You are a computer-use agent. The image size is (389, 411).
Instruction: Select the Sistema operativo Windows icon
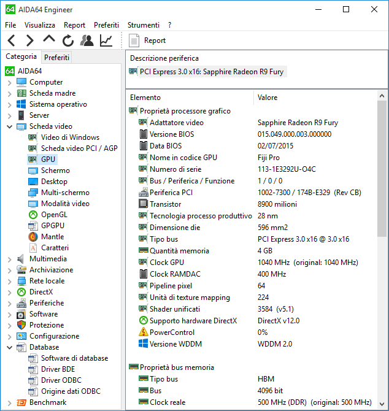[x=21, y=104]
